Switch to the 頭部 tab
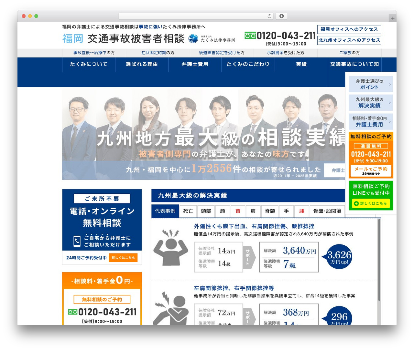Screen dimensions: 414x350 206,211
